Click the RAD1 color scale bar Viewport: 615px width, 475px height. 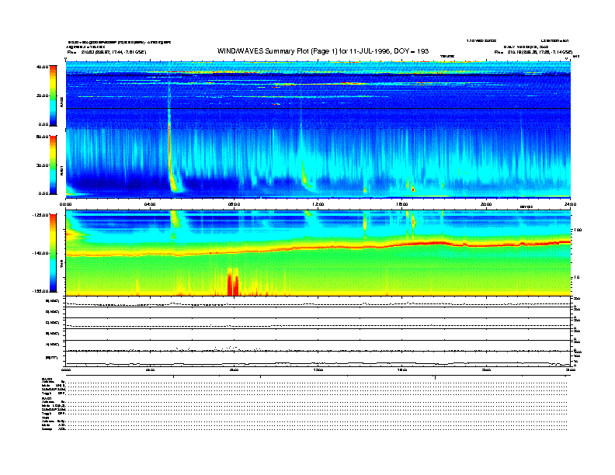click(53, 165)
